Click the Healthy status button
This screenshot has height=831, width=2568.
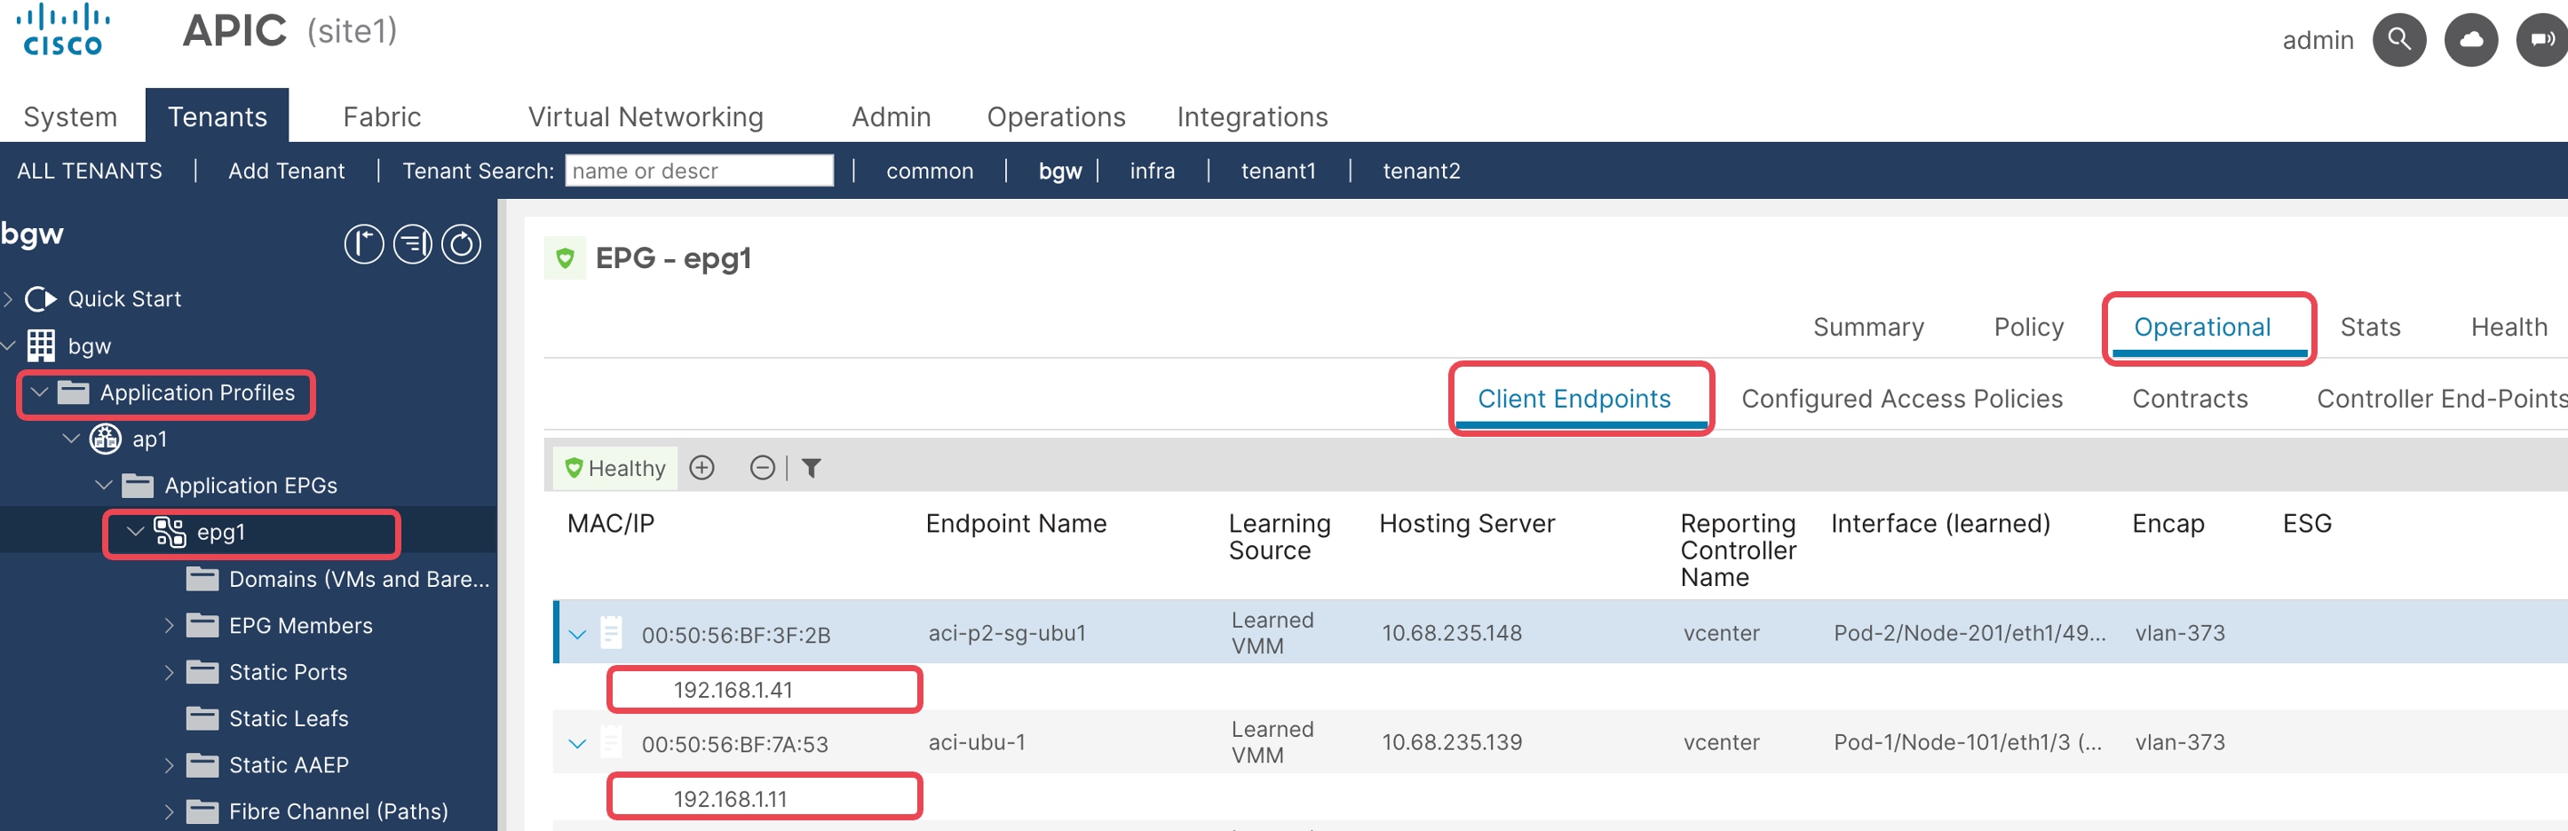[x=615, y=467]
